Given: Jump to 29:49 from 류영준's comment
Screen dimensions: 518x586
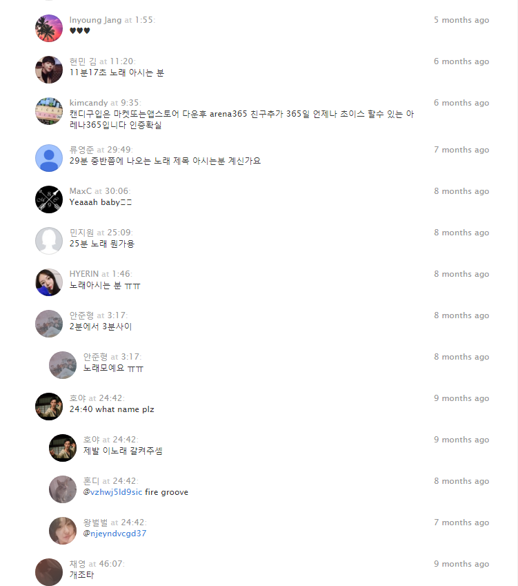Looking at the screenshot, I should [x=119, y=150].
